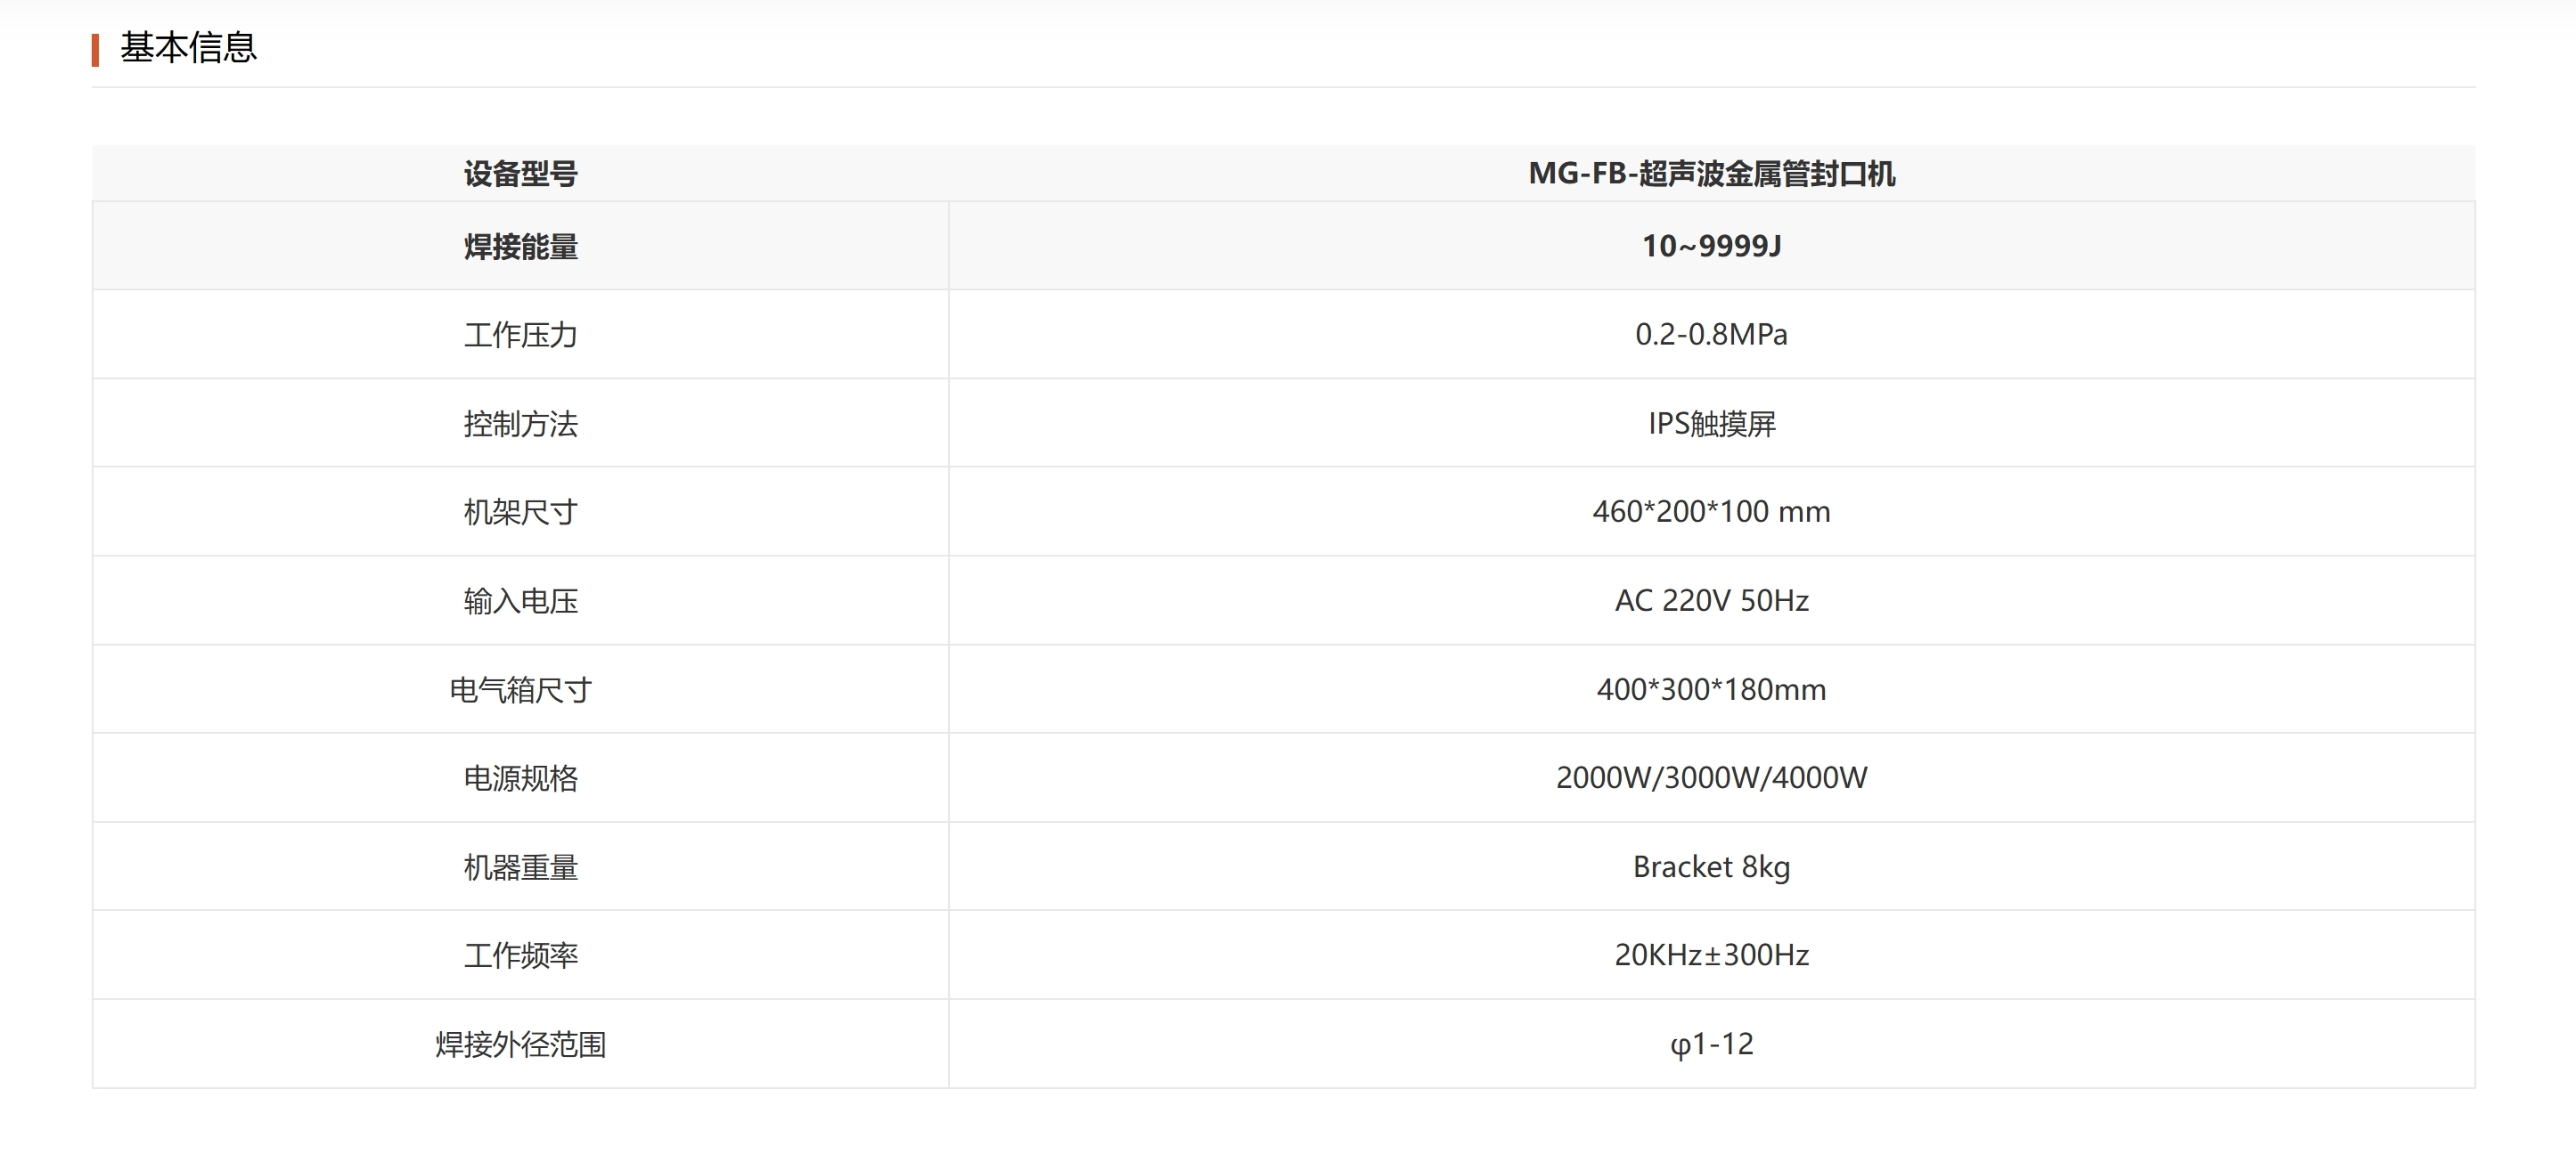Click the φ1-12 diameter range value
This screenshot has width=2576, height=1162.
[x=1711, y=1044]
